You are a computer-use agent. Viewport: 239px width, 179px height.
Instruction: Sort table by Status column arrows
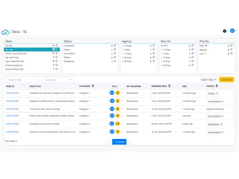coord(217,86)
